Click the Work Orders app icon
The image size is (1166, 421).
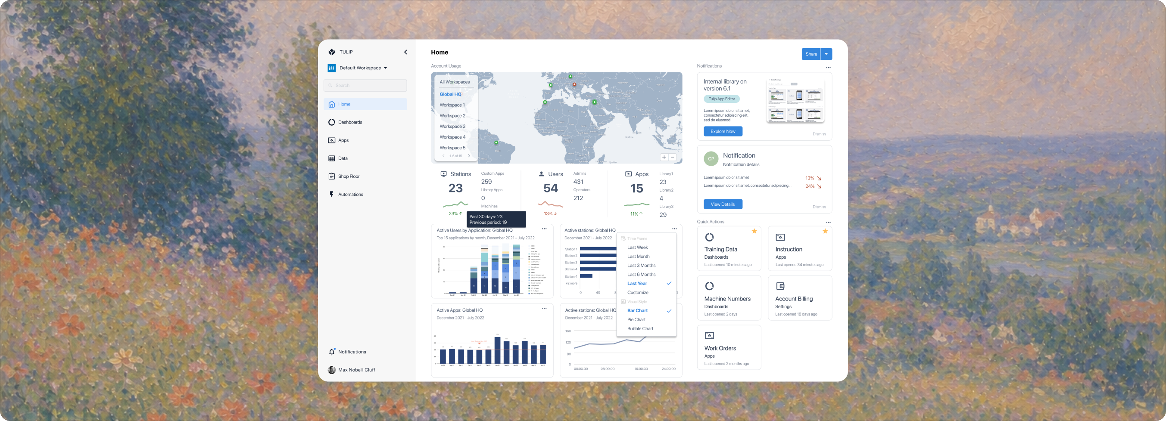click(x=709, y=335)
